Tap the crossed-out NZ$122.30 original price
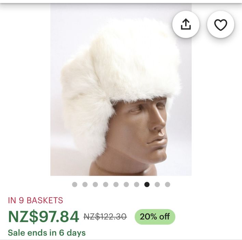 (x=105, y=216)
